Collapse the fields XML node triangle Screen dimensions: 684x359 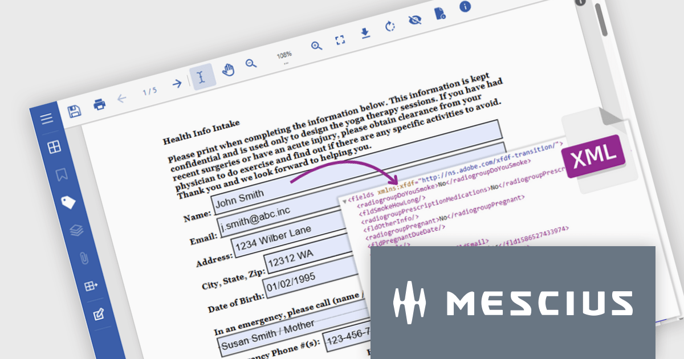(344, 201)
